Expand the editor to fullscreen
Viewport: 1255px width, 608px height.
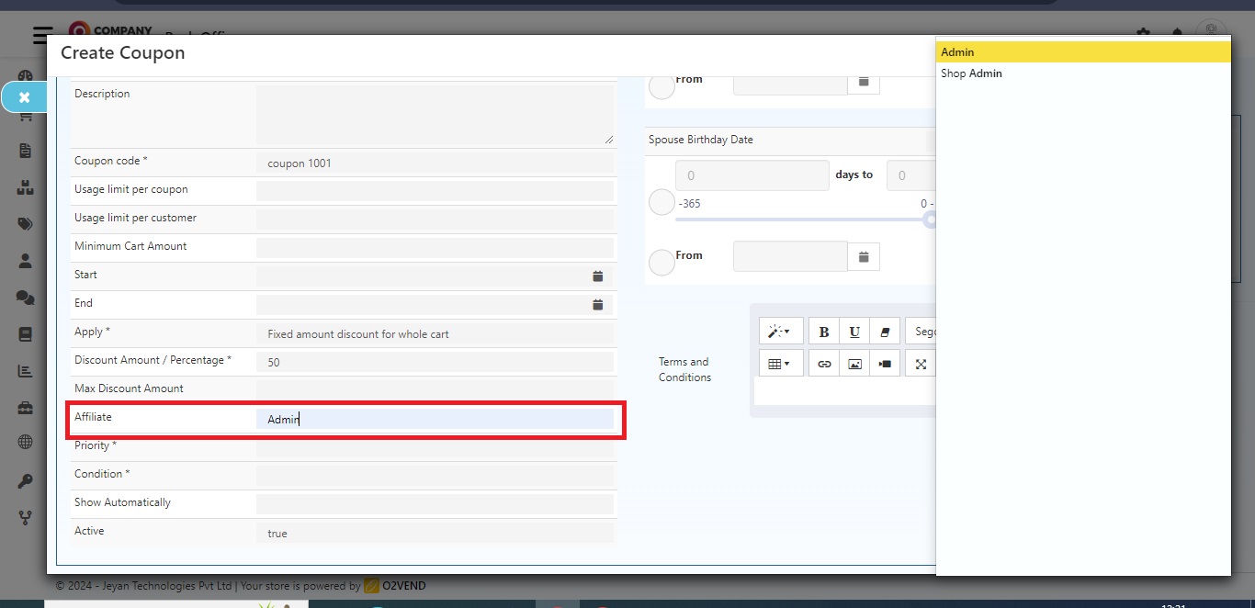(920, 363)
